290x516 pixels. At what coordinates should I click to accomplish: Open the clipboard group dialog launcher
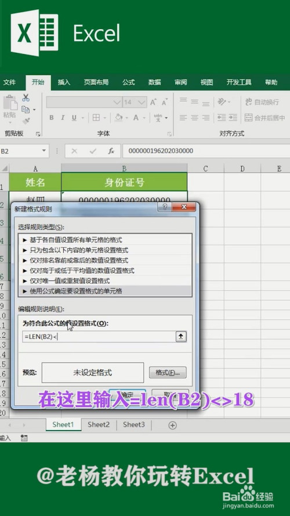(x=38, y=134)
